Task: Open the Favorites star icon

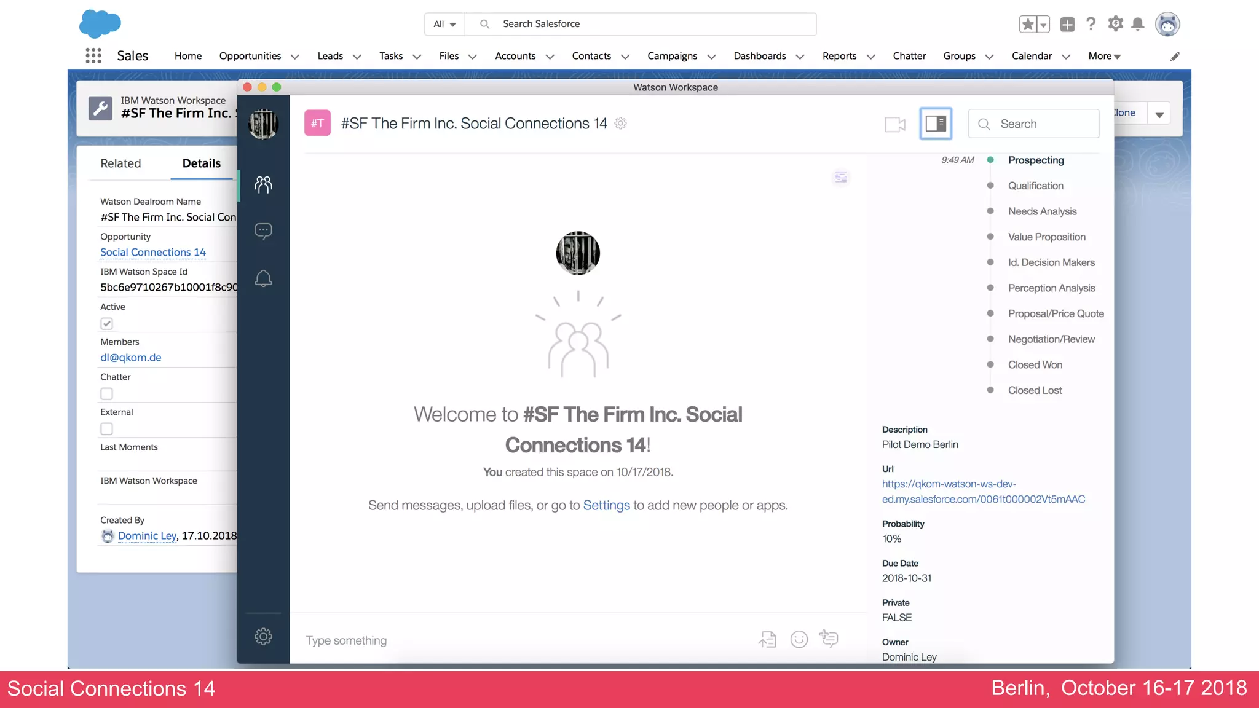Action: pyautogui.click(x=1028, y=24)
